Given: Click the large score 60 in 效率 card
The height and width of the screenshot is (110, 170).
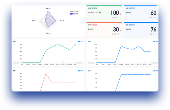Looking at the screenshot, I should coord(154,13).
